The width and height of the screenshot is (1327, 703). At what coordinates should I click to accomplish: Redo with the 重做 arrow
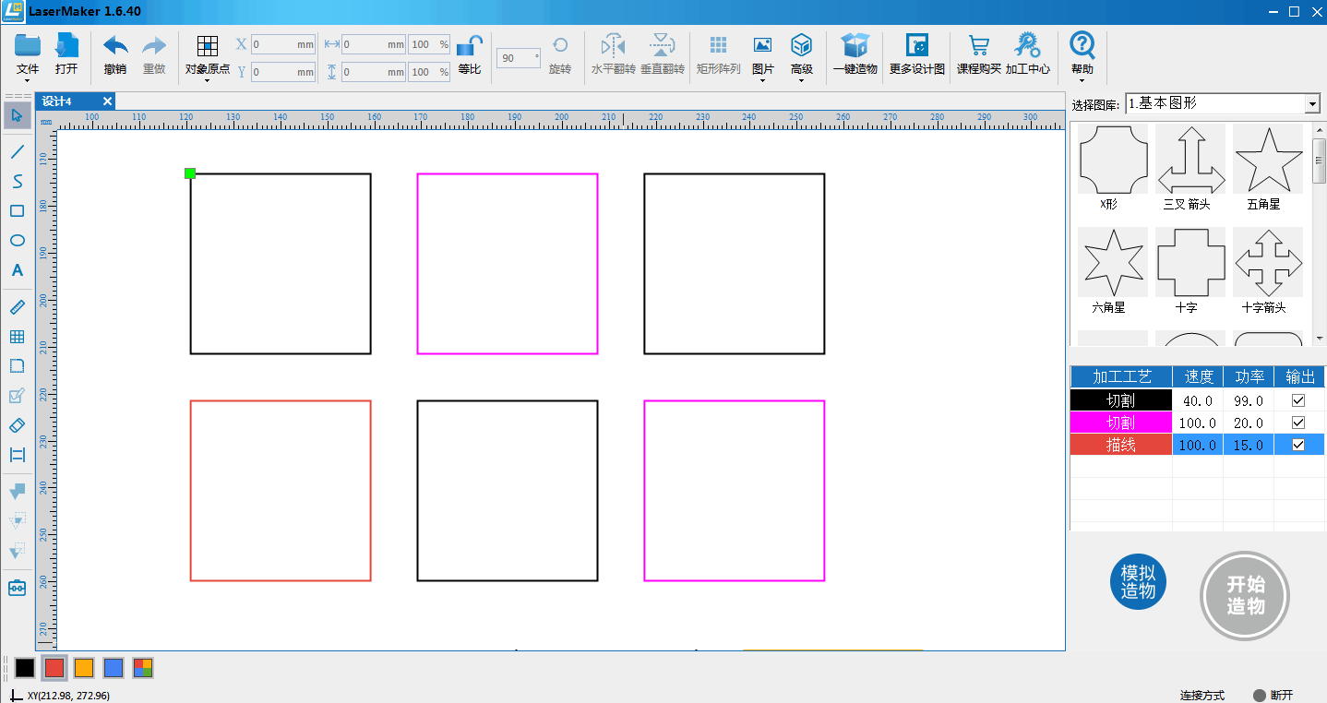coord(154,46)
